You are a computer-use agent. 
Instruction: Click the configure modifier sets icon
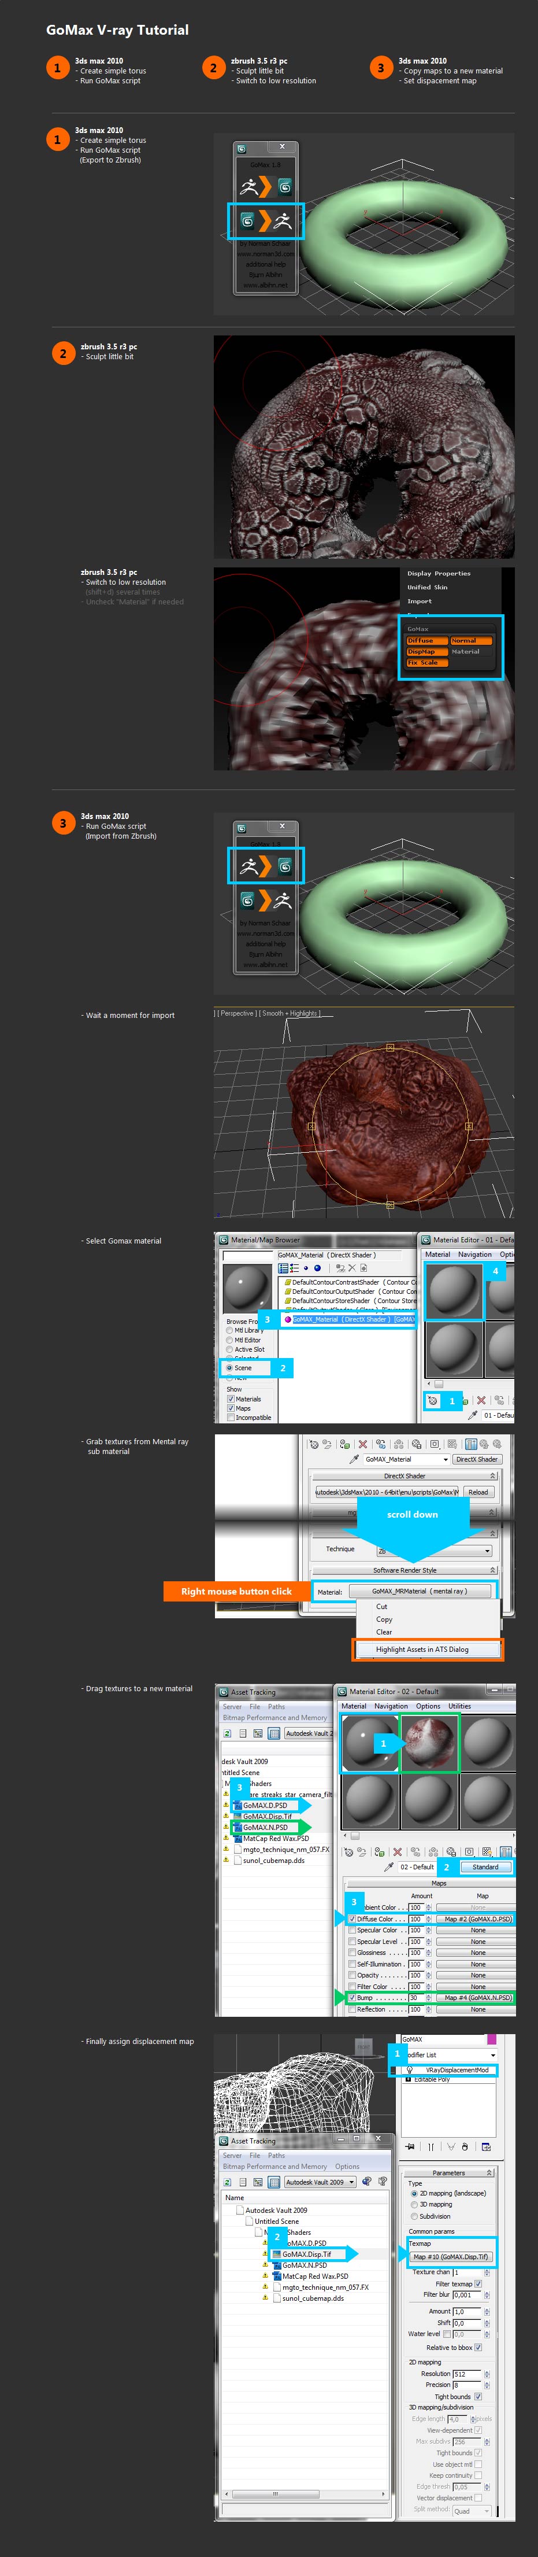coord(487,2146)
